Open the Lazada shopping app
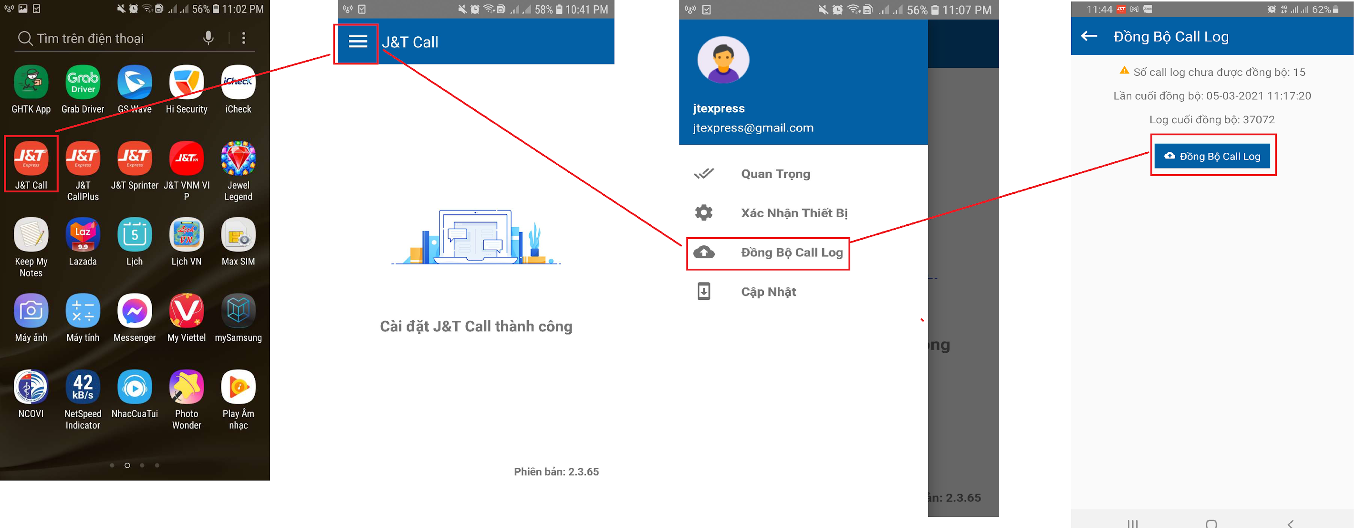This screenshot has height=528, width=1357. (83, 235)
